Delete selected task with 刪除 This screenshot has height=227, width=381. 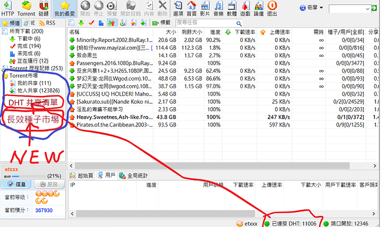click(162, 8)
